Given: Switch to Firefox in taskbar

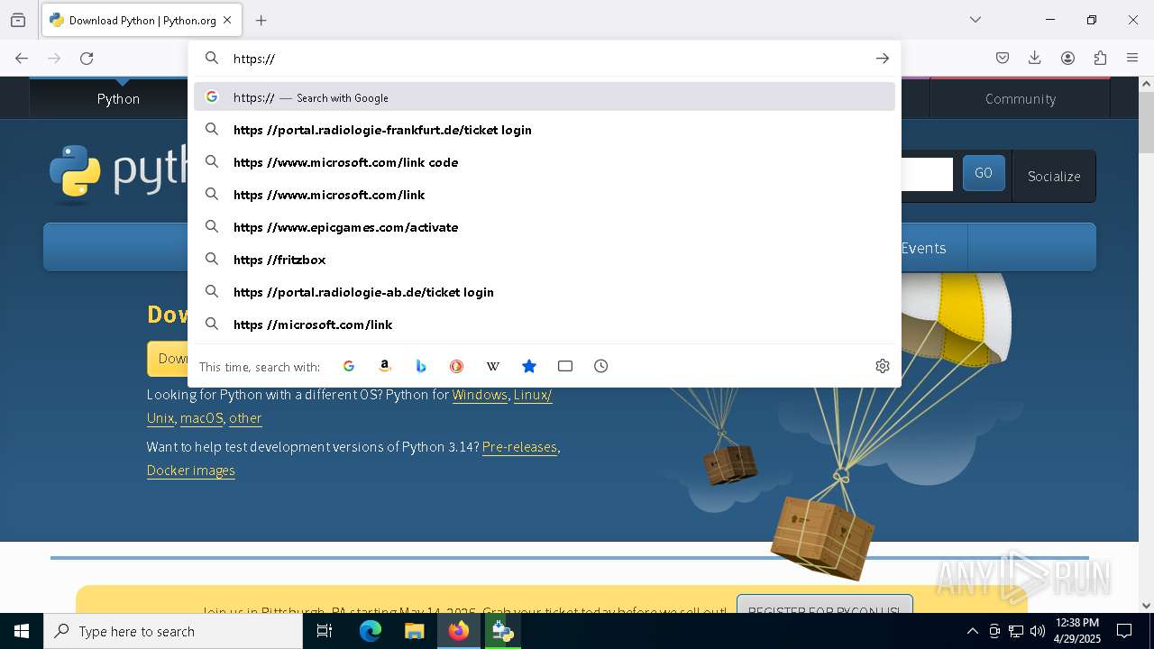Looking at the screenshot, I should coord(458,631).
